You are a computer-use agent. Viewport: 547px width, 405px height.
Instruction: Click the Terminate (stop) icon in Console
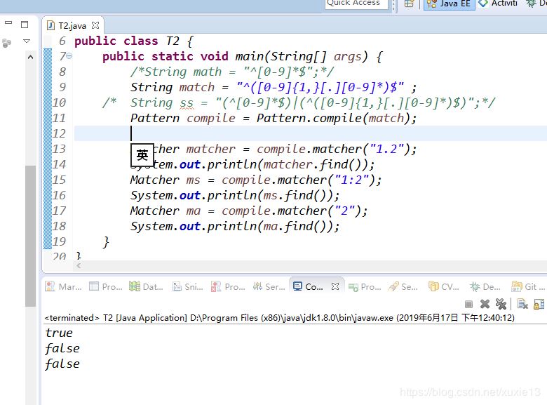[468, 304]
